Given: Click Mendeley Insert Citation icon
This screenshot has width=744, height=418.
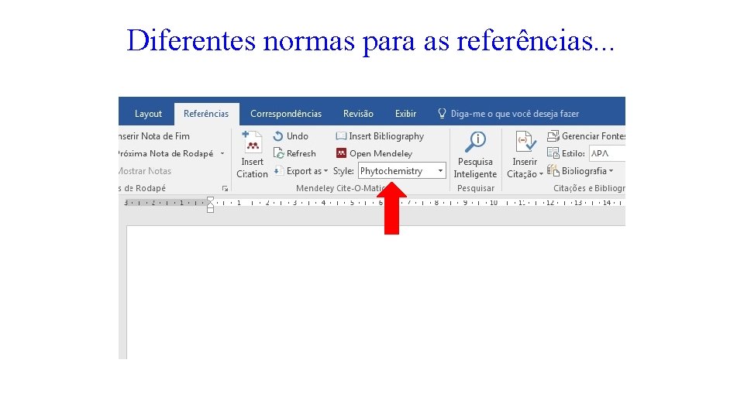Looking at the screenshot, I should pos(252,142).
